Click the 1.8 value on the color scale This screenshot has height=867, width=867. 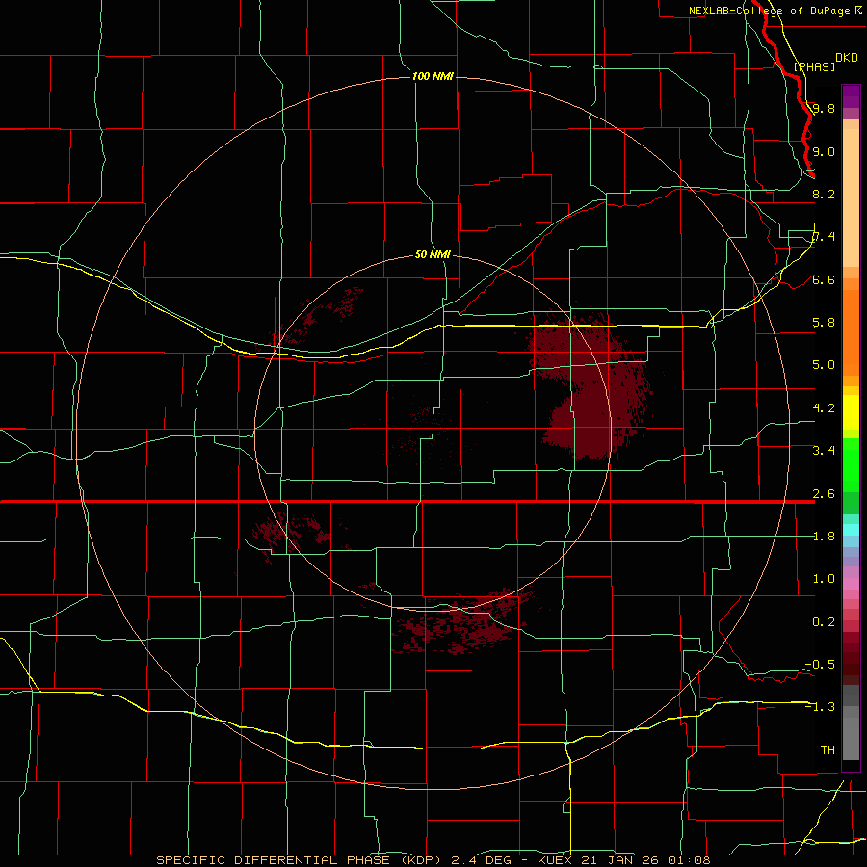pos(824,537)
